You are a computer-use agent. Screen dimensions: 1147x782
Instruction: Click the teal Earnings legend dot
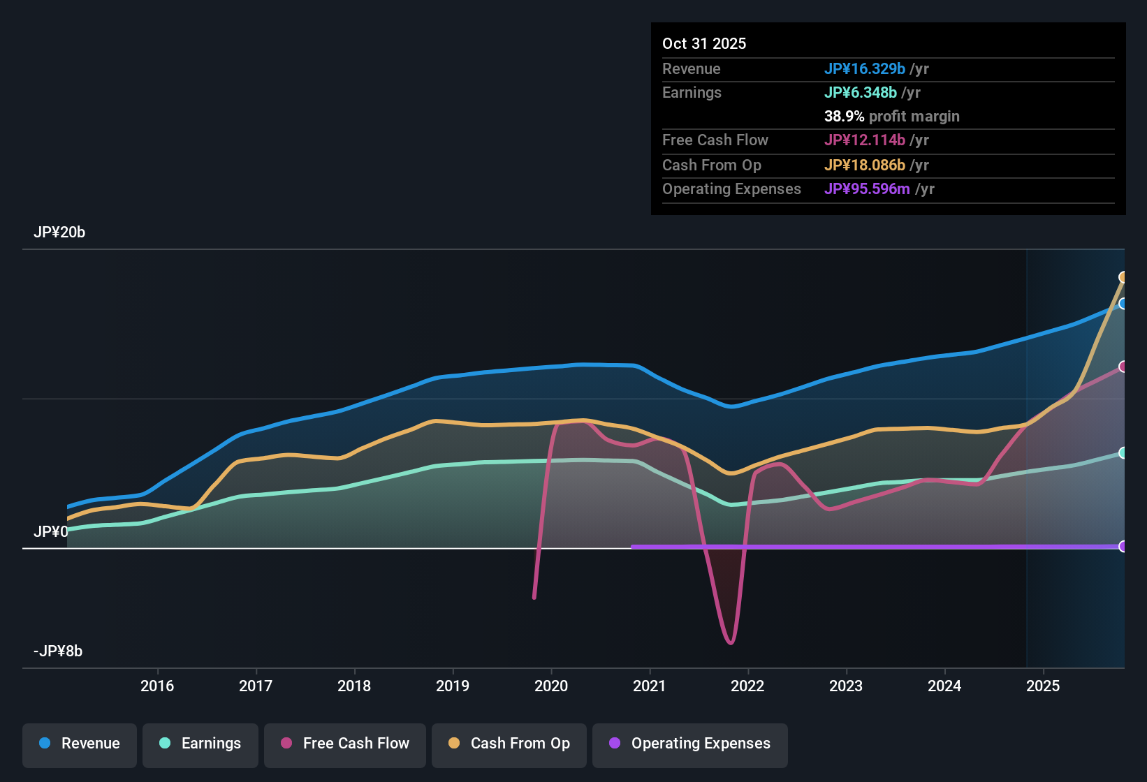coord(165,744)
